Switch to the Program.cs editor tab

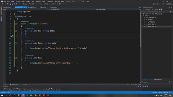click(x=54, y=7)
